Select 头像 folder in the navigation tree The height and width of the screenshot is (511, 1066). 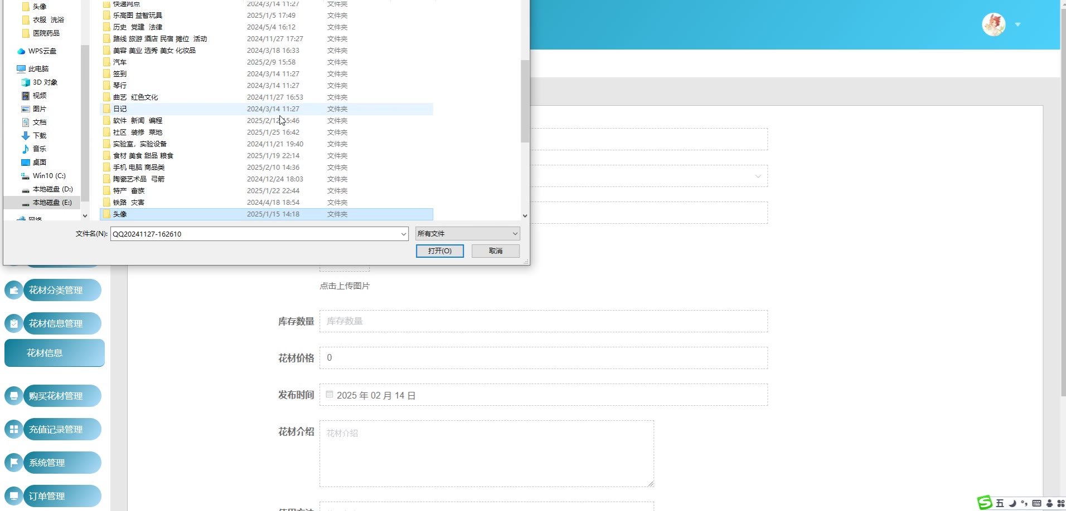pyautogui.click(x=34, y=7)
